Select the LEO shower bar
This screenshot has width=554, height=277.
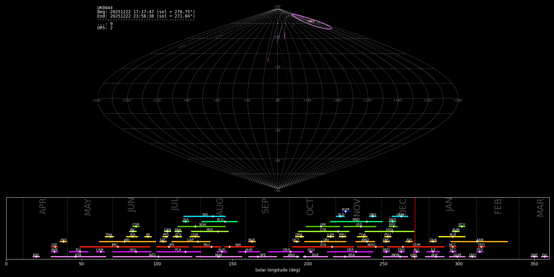360,227
